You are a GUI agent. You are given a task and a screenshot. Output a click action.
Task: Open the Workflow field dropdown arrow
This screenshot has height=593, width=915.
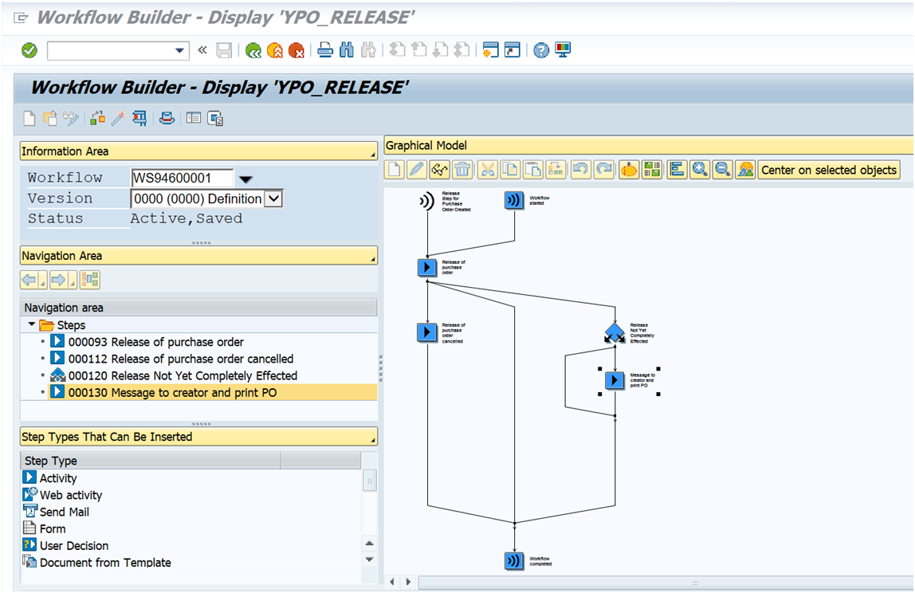(247, 177)
